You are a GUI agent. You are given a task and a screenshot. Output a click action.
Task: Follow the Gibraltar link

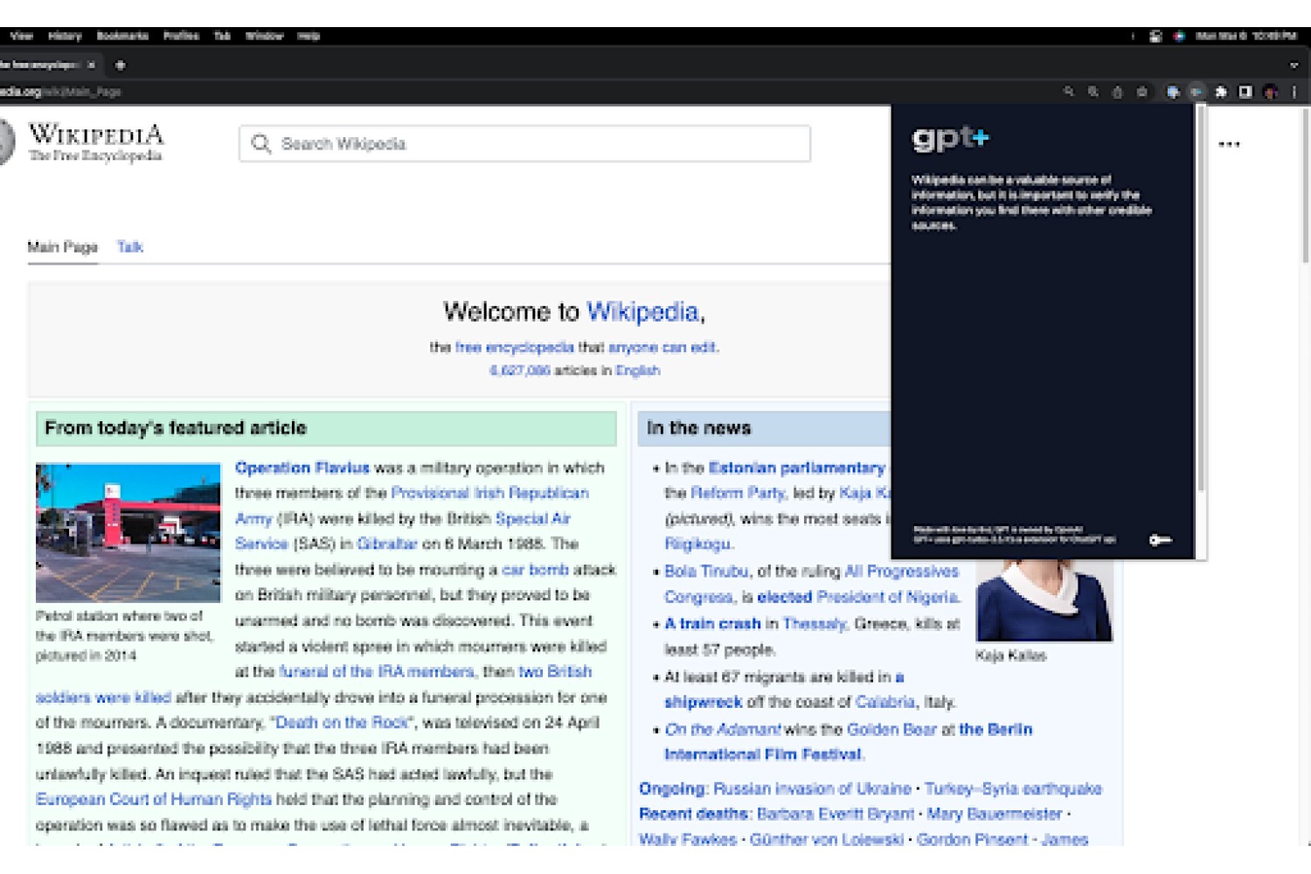pyautogui.click(x=386, y=545)
